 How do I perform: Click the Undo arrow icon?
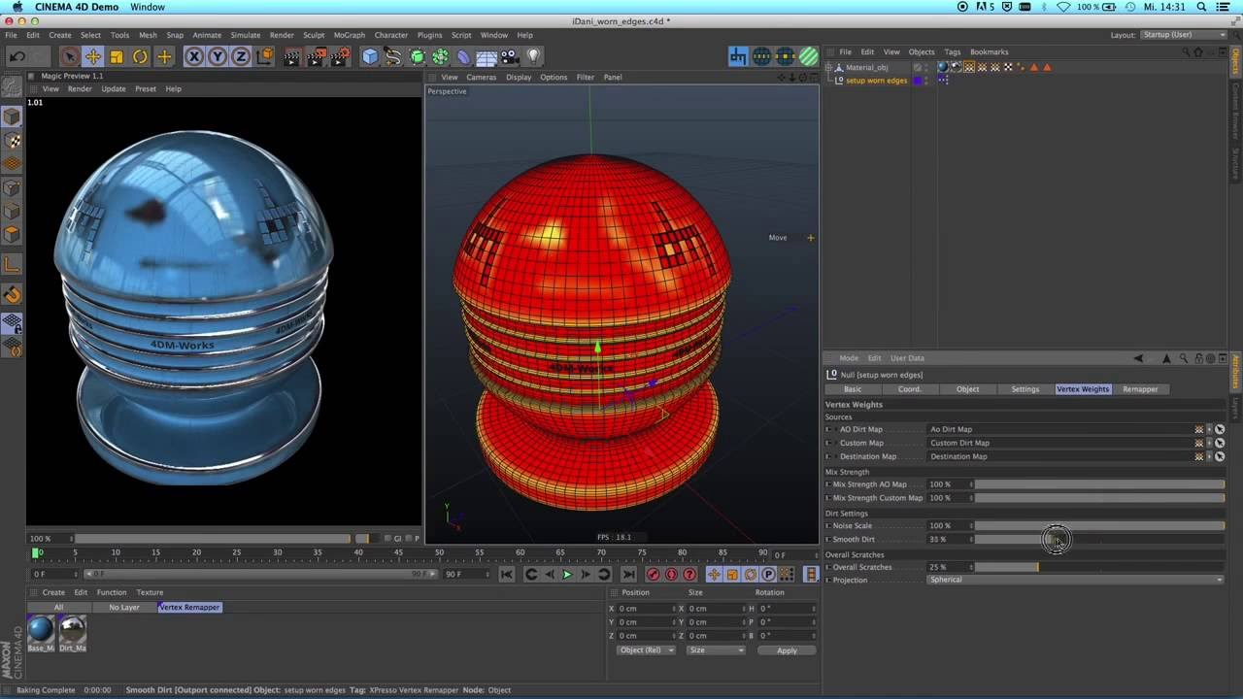[17, 56]
